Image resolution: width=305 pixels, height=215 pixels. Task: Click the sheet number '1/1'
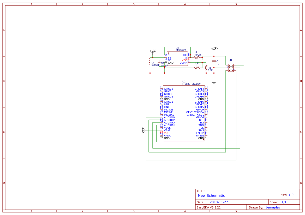point(284,202)
